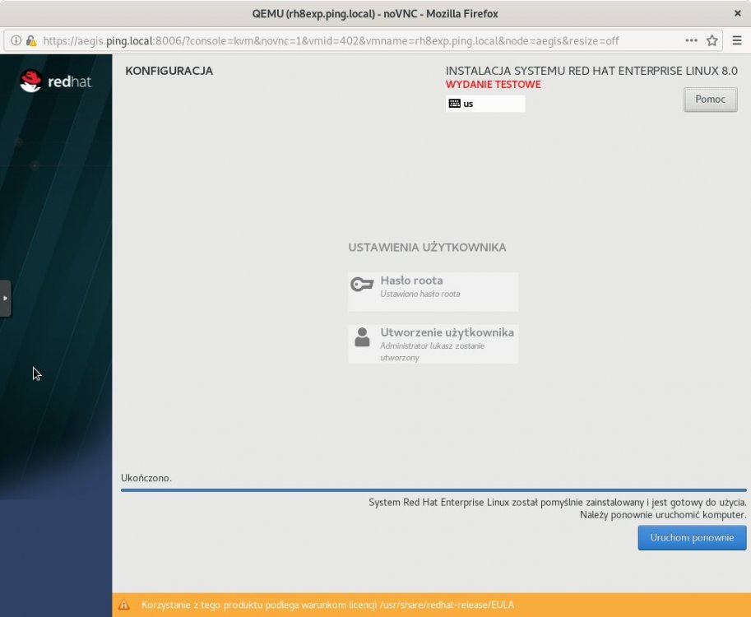Click the installation progress bar

tap(433, 490)
